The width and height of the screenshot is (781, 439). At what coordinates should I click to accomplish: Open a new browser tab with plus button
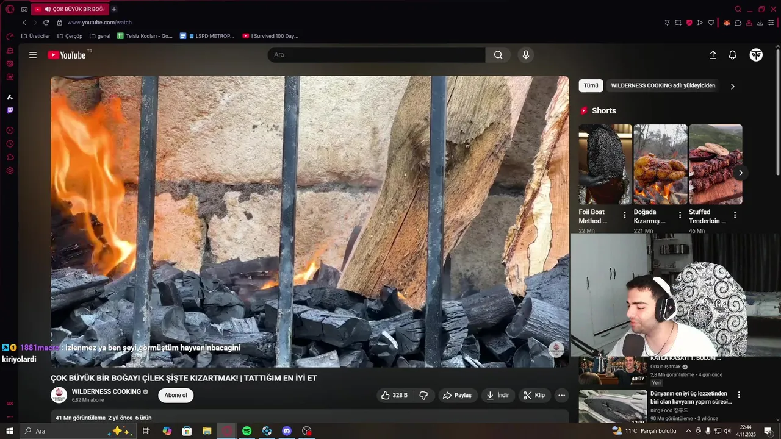click(114, 9)
